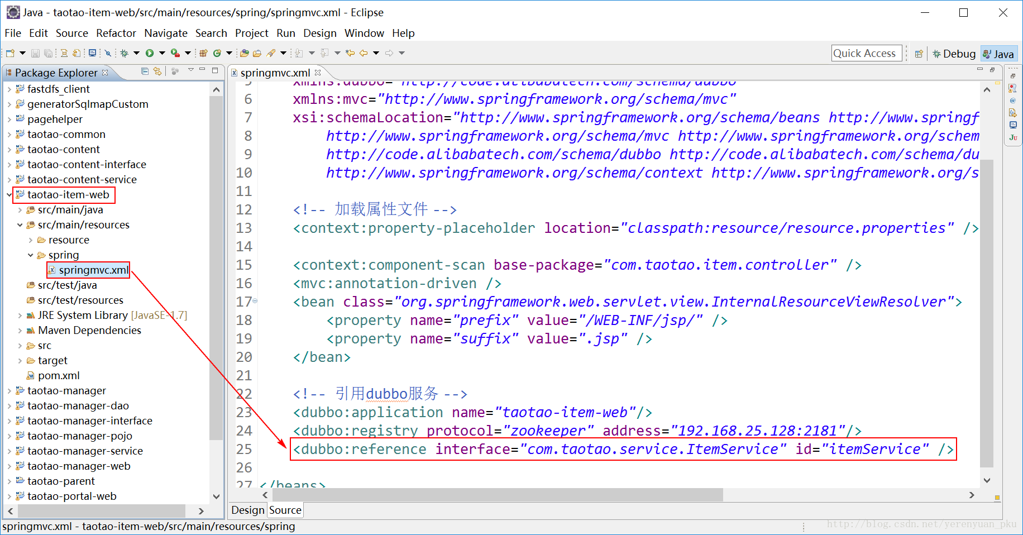Image resolution: width=1023 pixels, height=535 pixels.
Task: Open the Window menu
Action: pos(364,33)
